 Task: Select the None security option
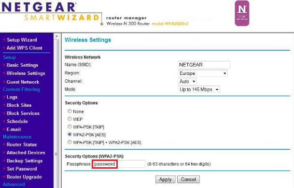coord(70,111)
